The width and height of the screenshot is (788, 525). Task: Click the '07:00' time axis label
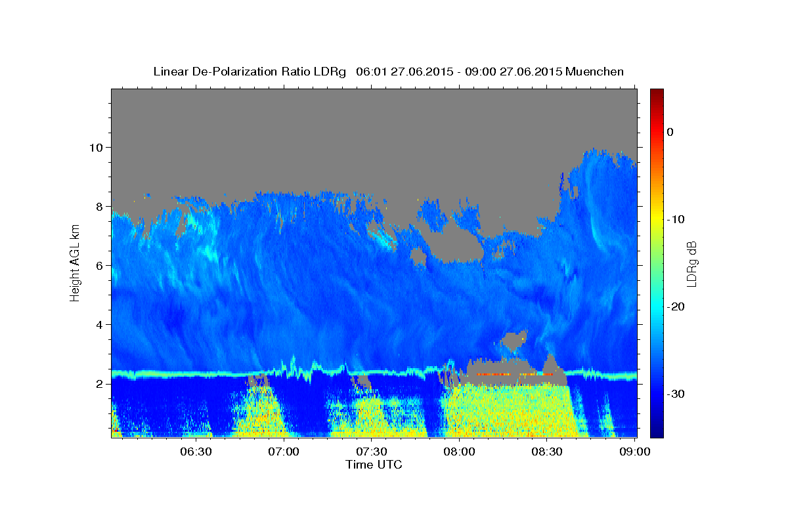(284, 451)
